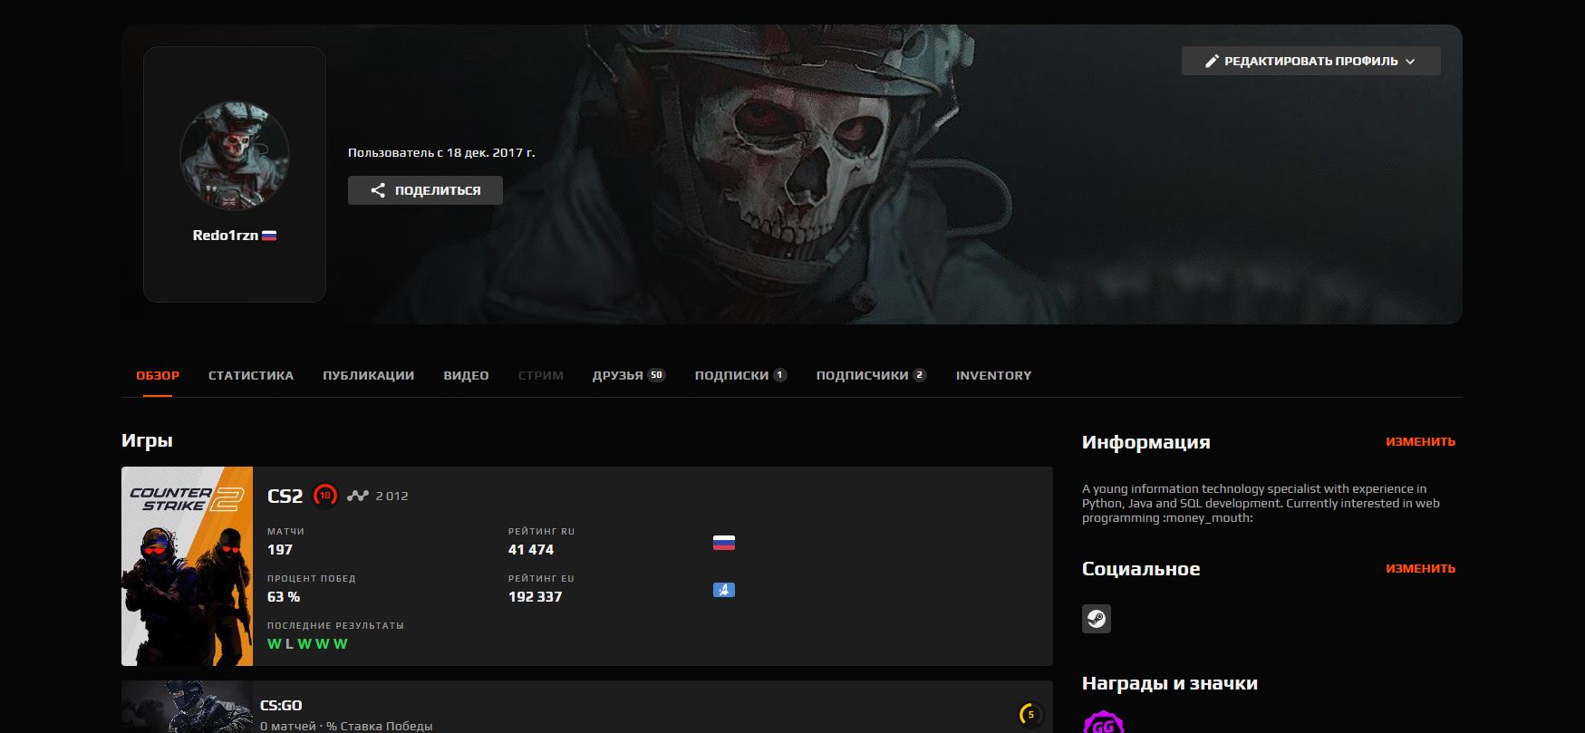Open the linked Steam account icon
Screen dimensions: 1585x733
click(1097, 619)
